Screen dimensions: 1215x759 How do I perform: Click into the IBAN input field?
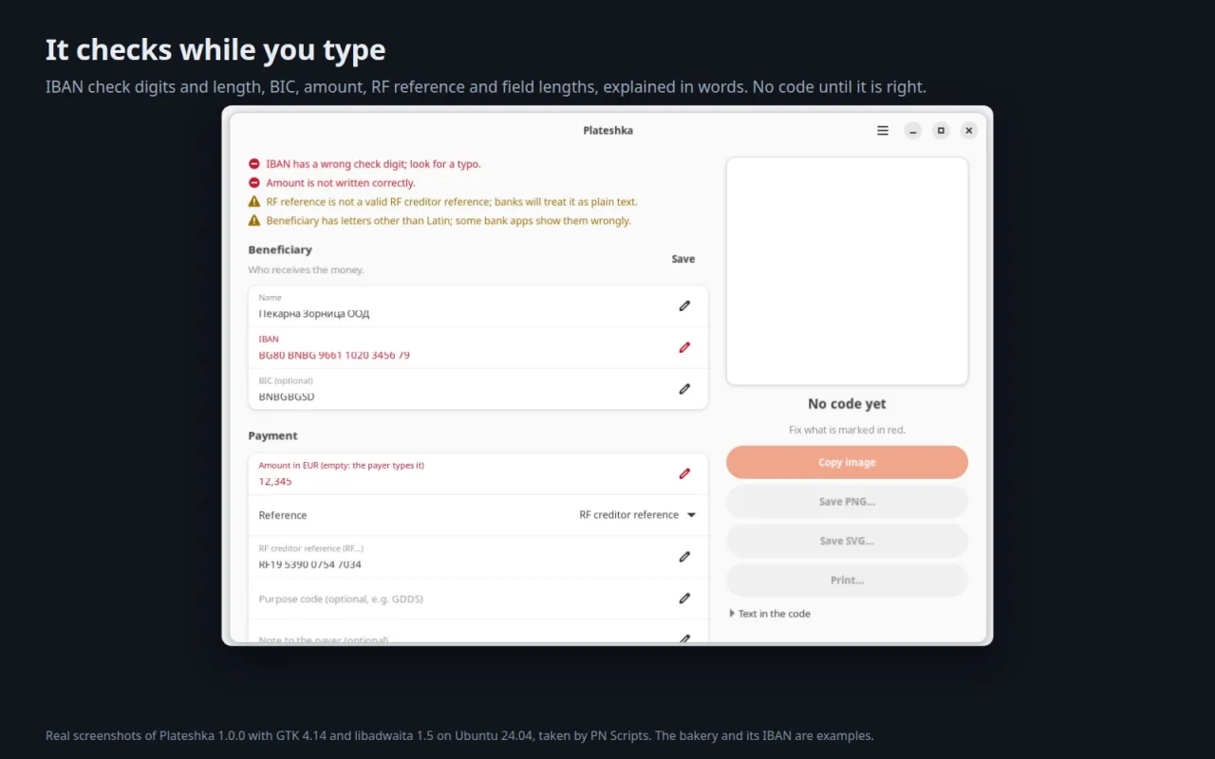click(x=477, y=348)
